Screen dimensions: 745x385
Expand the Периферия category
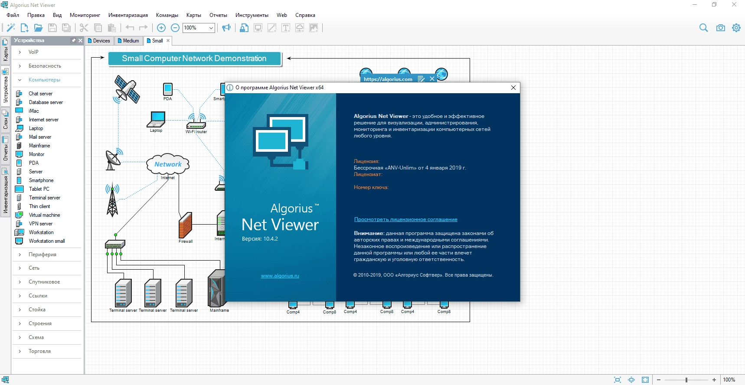click(x=20, y=254)
